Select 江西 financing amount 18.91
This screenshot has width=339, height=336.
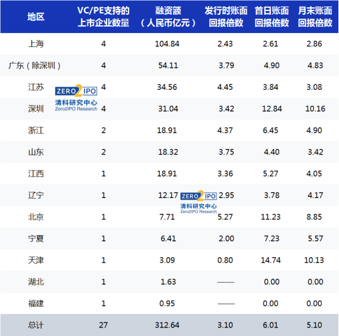pos(167,173)
